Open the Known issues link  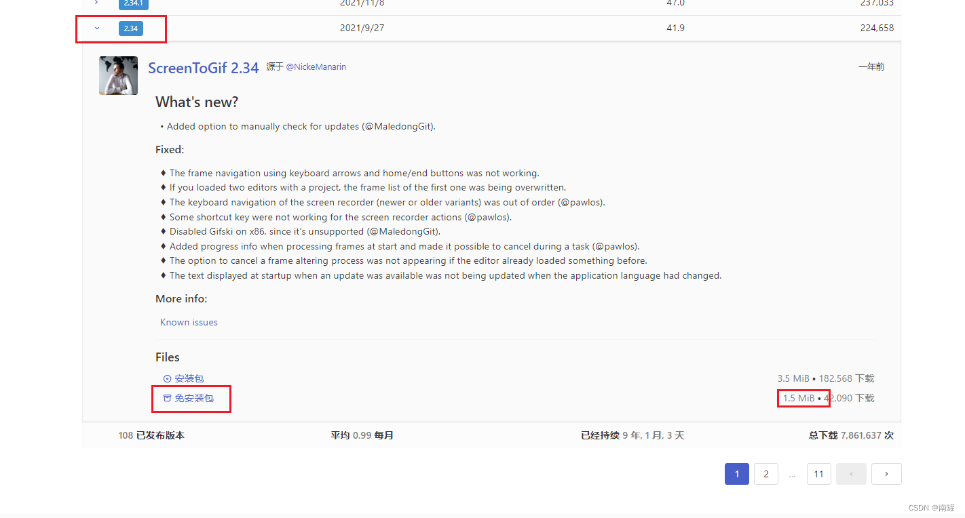point(189,322)
